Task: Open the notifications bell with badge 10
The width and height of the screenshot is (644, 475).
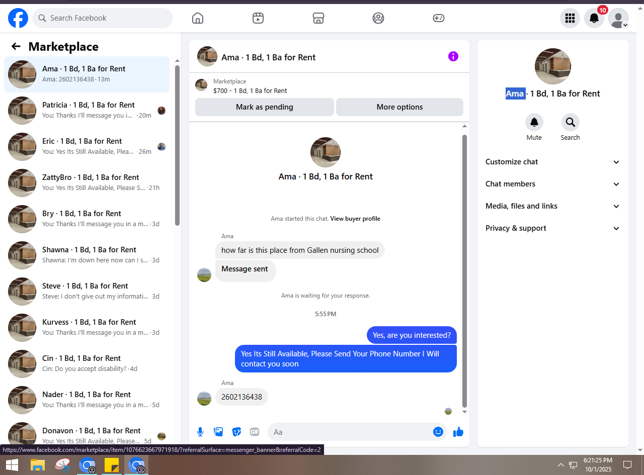Action: pyautogui.click(x=594, y=18)
